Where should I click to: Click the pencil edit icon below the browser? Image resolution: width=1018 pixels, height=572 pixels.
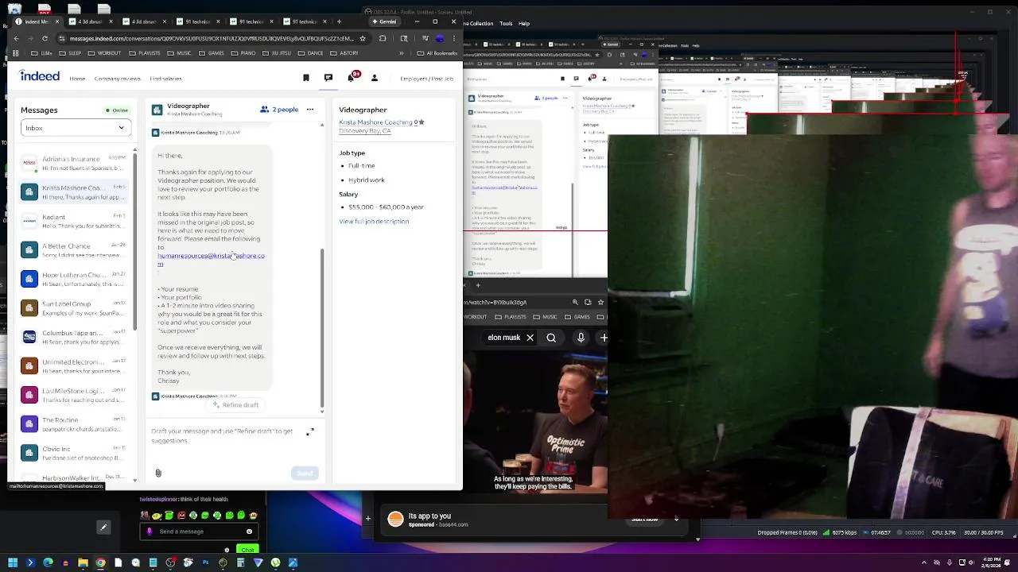coord(103,528)
